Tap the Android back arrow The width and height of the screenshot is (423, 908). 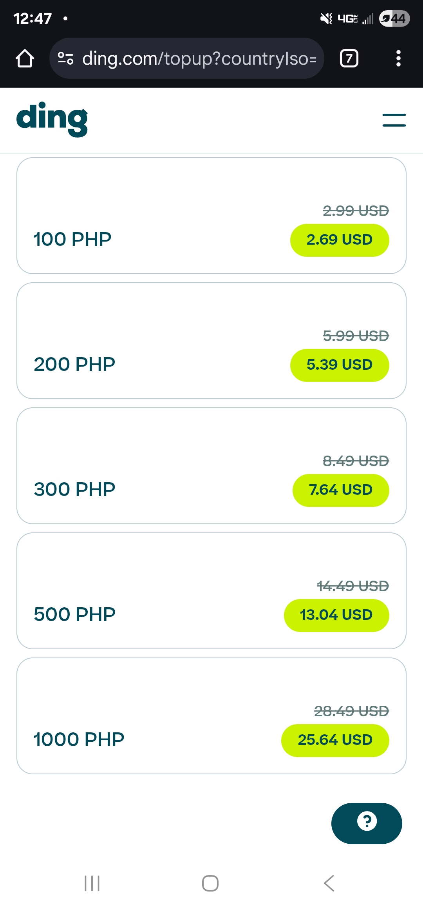[329, 883]
